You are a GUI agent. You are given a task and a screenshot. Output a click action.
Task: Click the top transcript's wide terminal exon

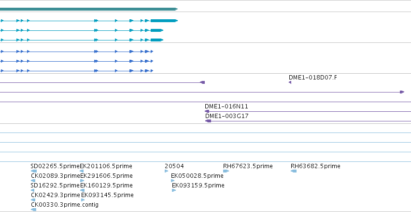pyautogui.click(x=164, y=21)
